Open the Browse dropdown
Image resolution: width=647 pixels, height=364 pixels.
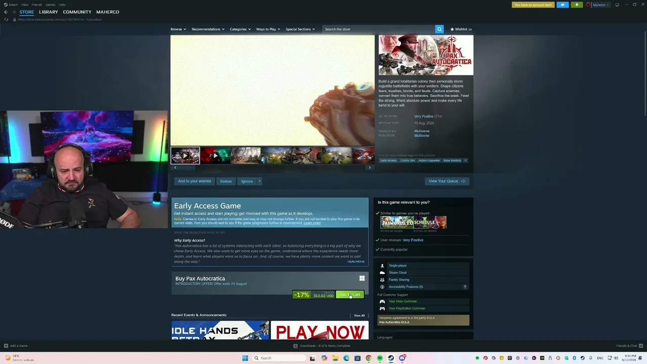[x=178, y=29]
